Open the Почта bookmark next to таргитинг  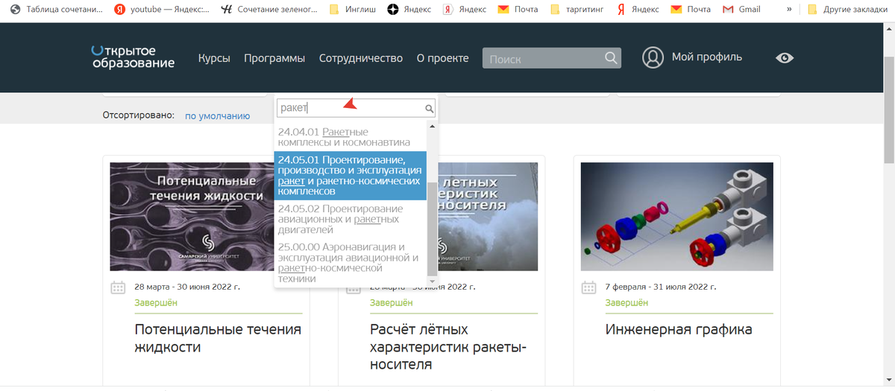(518, 10)
